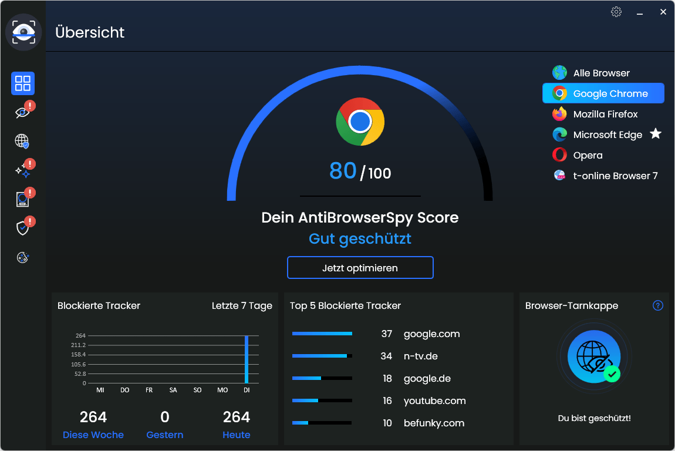Open the backup sidebar icon with alert badge
The width and height of the screenshot is (675, 451).
coord(22,199)
